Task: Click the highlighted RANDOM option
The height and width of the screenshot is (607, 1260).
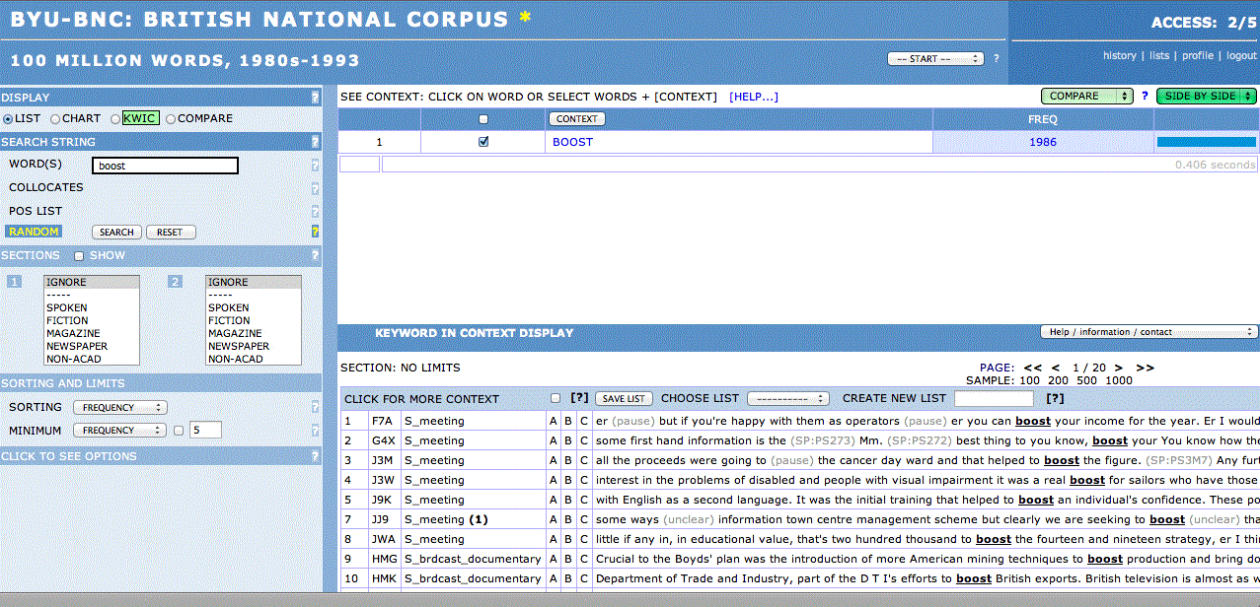Action: click(x=34, y=233)
